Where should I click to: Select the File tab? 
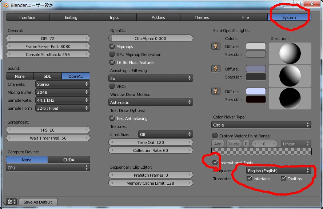coord(246,17)
